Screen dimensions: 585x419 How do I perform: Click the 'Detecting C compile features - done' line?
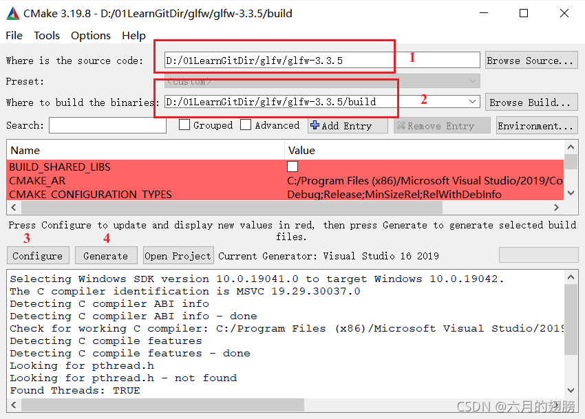(130, 354)
